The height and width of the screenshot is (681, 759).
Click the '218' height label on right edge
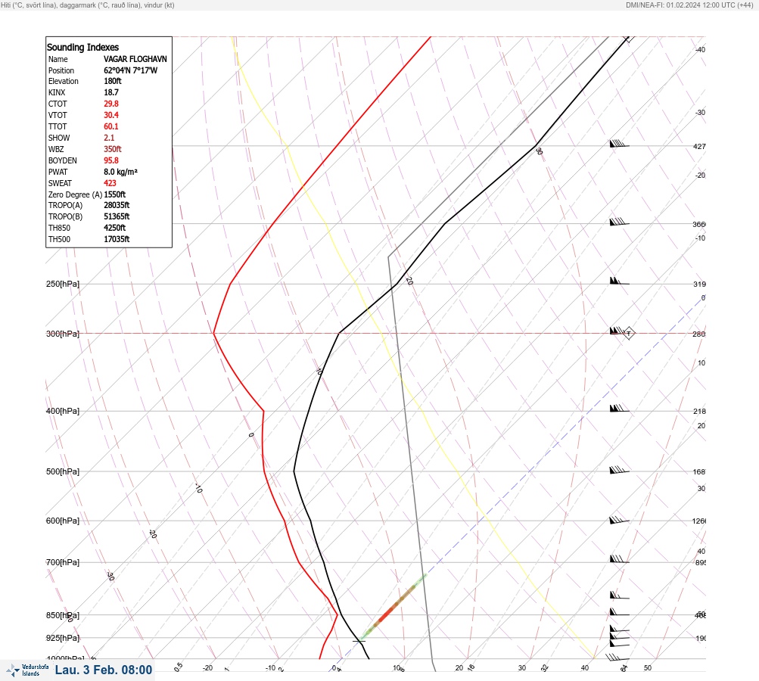pos(699,412)
